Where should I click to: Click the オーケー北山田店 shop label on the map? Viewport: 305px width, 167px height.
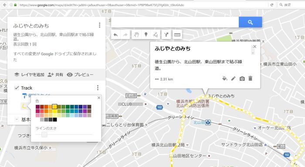coord(274,128)
